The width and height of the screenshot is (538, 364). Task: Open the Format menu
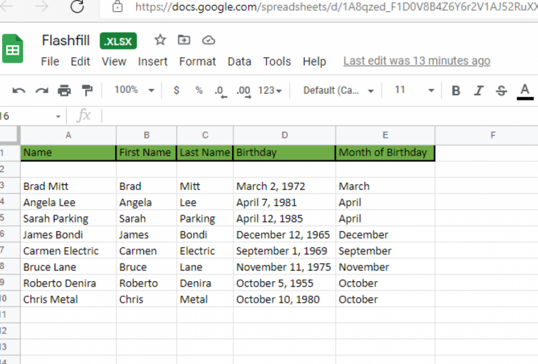(197, 61)
